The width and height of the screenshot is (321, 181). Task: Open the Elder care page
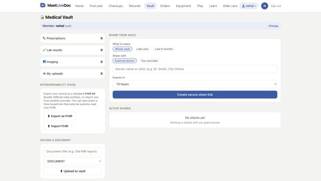pos(230,6)
